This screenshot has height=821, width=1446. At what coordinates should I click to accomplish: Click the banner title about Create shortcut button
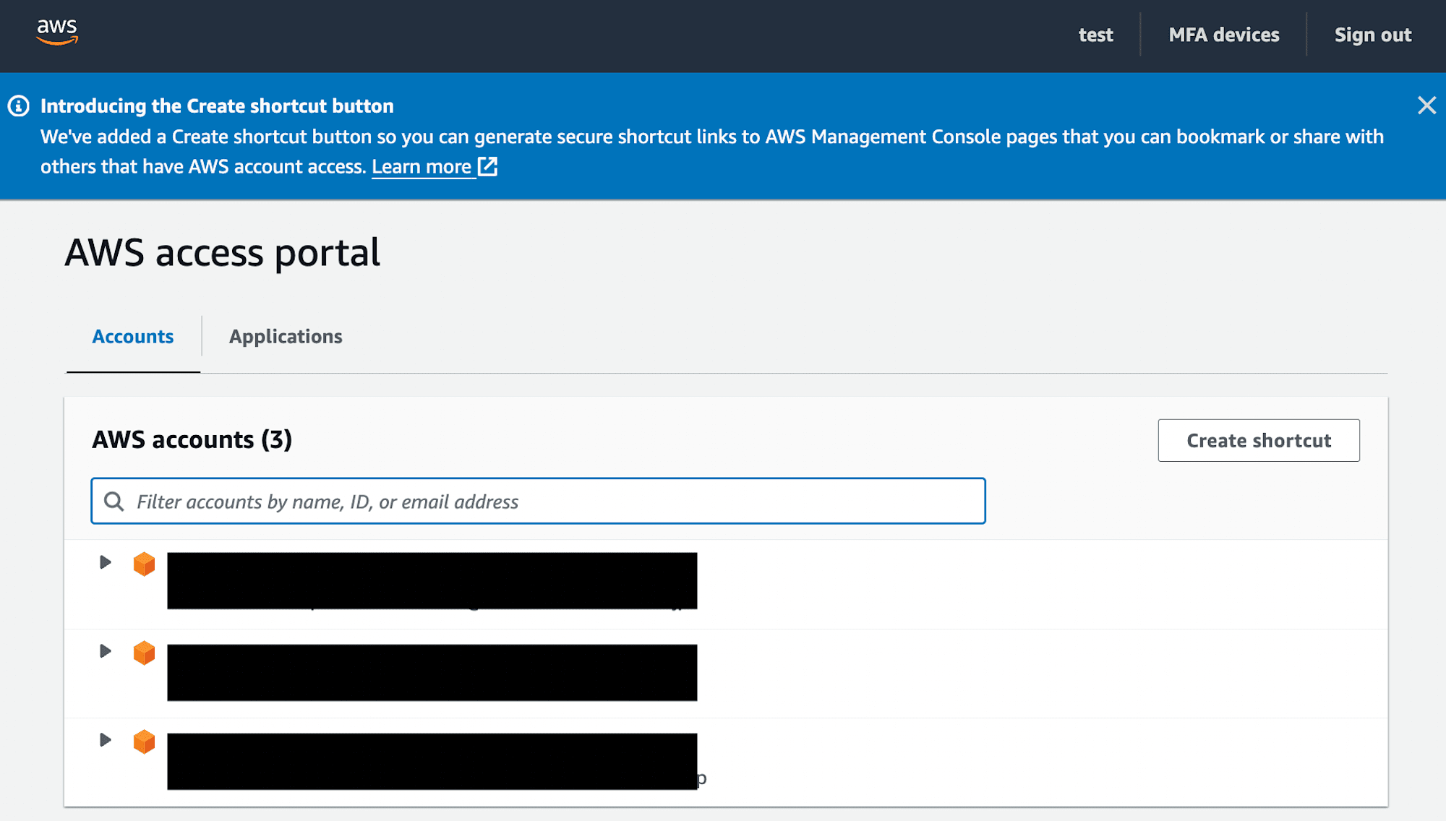pos(217,106)
